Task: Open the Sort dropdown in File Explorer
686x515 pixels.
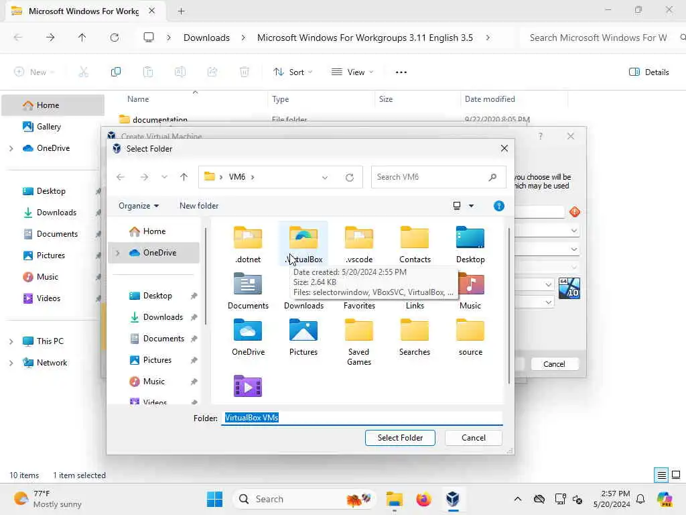Action: point(292,72)
